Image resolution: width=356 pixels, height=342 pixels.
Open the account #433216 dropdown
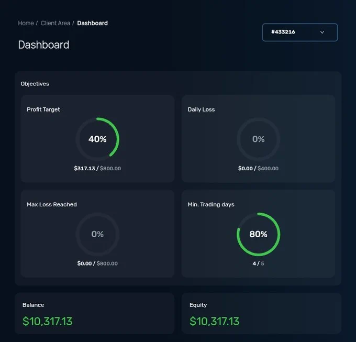[299, 32]
